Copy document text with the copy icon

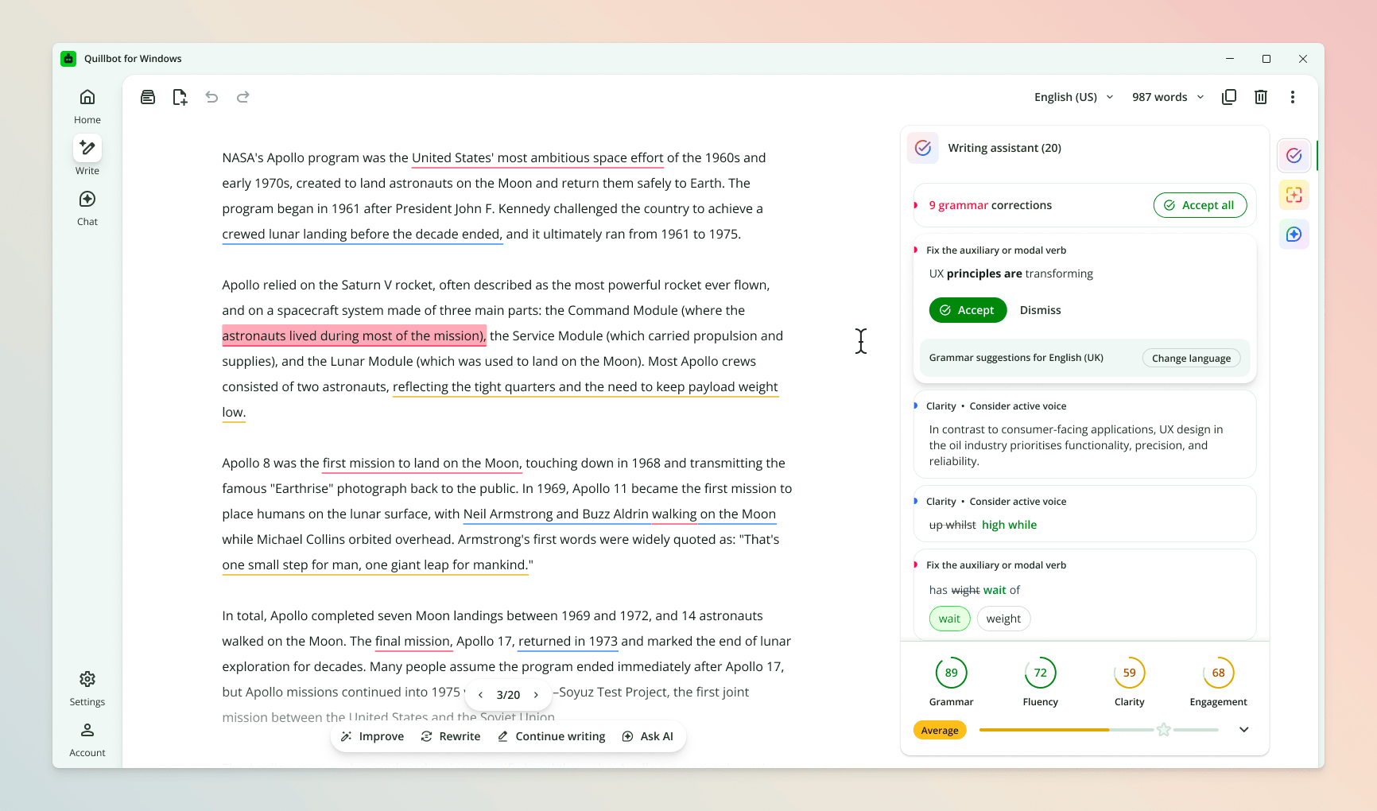(1229, 97)
